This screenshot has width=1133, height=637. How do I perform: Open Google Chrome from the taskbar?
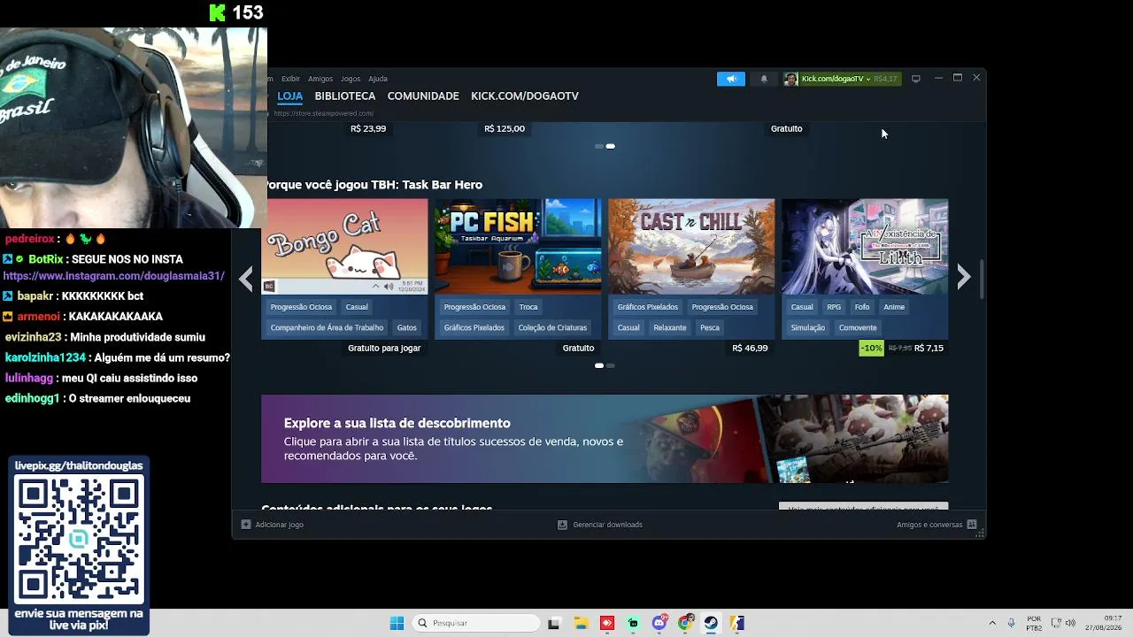[x=685, y=623]
